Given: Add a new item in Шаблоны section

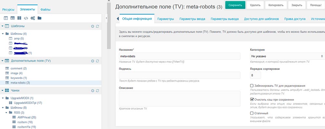Looking at the screenshot, I should click(x=93, y=26).
